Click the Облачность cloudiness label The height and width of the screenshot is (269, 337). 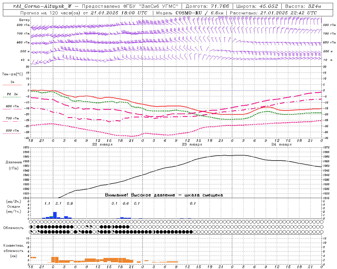point(13,228)
